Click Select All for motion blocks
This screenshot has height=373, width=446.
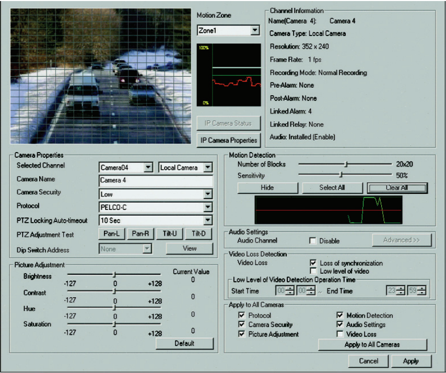(333, 188)
